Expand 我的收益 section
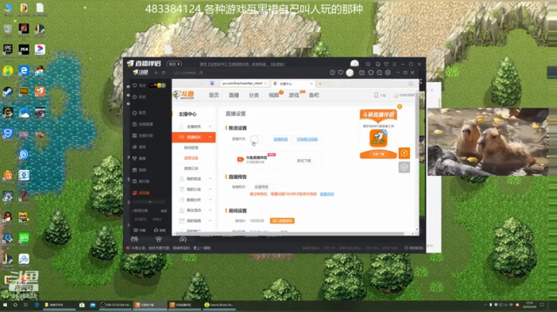The image size is (557, 312). tap(194, 178)
